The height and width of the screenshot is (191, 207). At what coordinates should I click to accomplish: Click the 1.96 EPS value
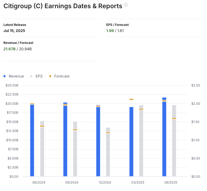[110, 31]
